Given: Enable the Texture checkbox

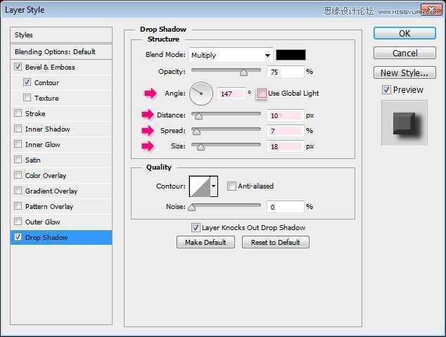Looking at the screenshot, I should tap(27, 98).
